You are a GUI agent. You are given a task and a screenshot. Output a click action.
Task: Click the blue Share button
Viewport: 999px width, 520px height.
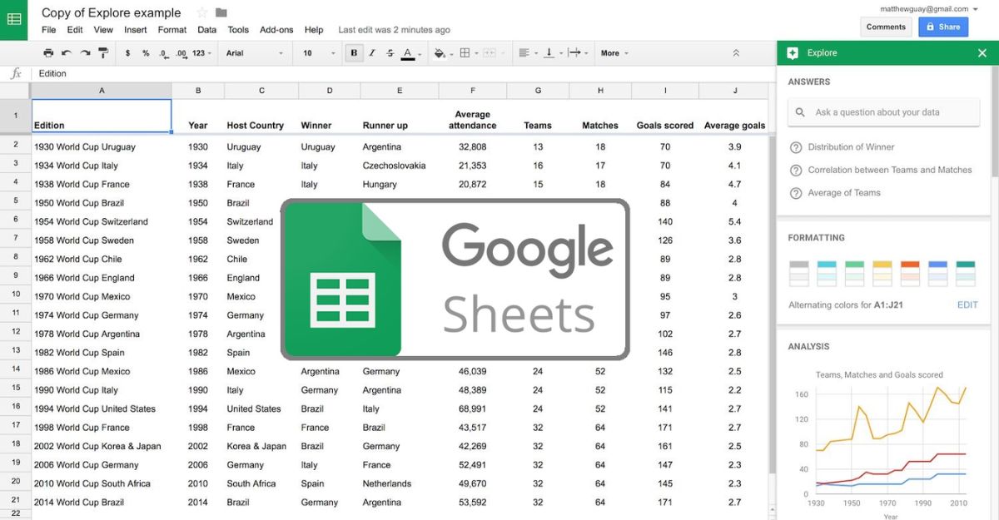click(943, 27)
